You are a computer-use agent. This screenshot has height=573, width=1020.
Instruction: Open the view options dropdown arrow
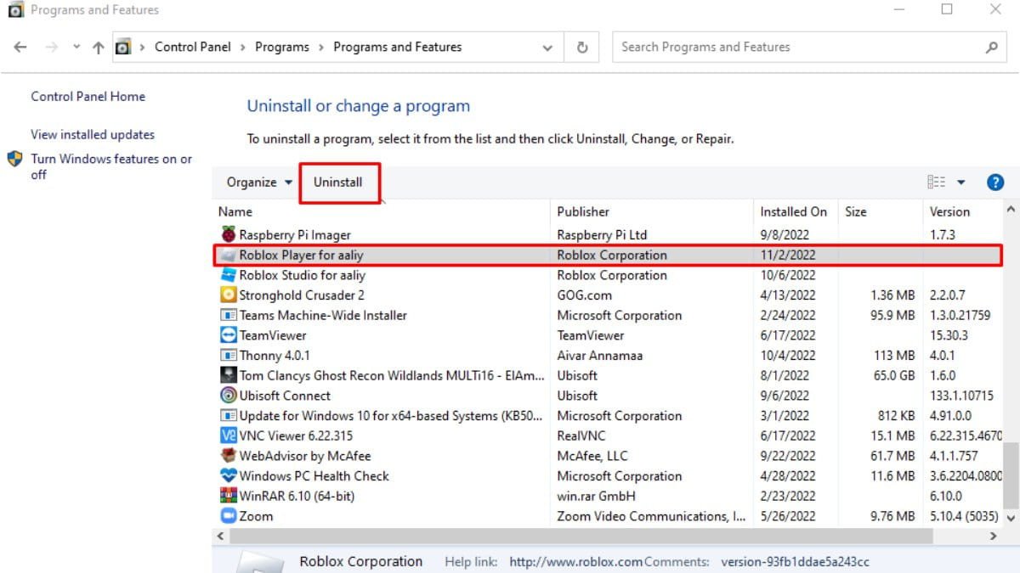(961, 183)
